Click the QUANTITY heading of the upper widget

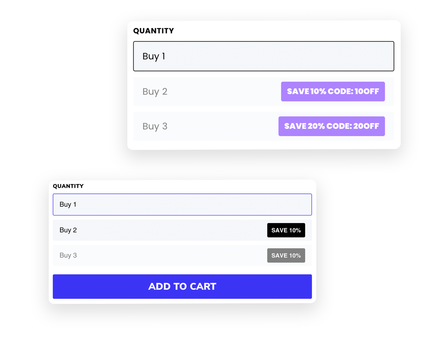click(x=154, y=31)
